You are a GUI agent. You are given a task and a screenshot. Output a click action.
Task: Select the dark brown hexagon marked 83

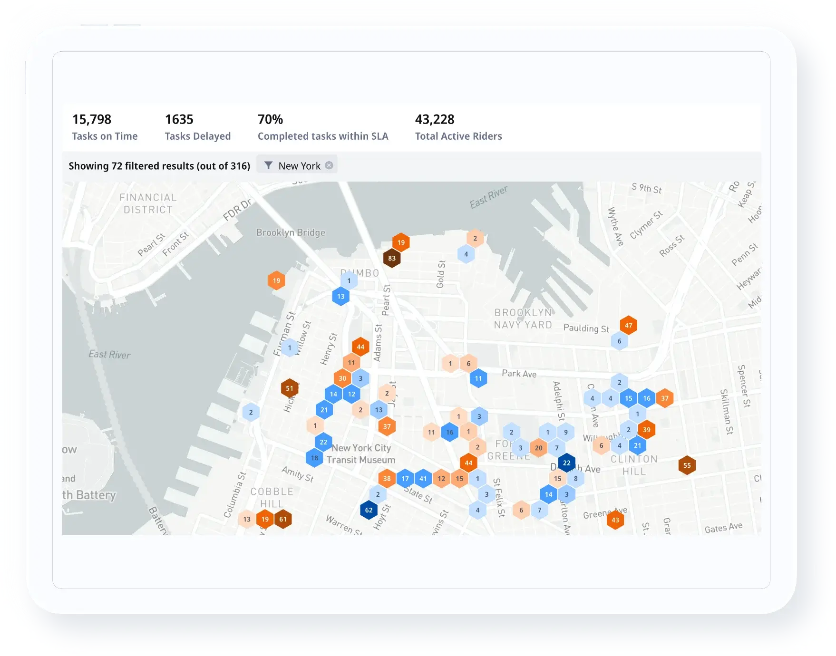coord(392,258)
